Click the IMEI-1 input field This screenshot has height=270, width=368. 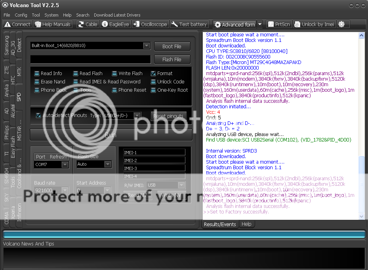(x=154, y=153)
